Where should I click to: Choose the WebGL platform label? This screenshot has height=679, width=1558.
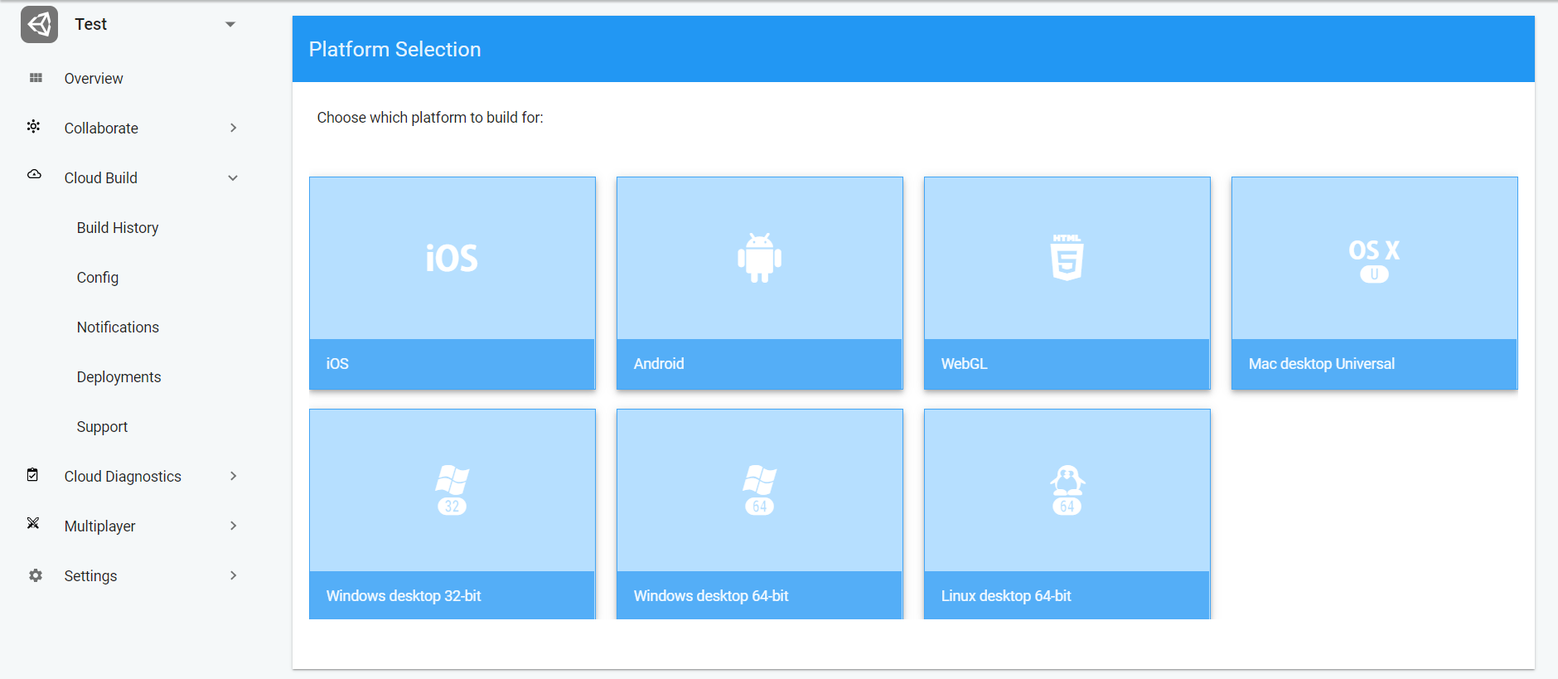click(x=964, y=364)
